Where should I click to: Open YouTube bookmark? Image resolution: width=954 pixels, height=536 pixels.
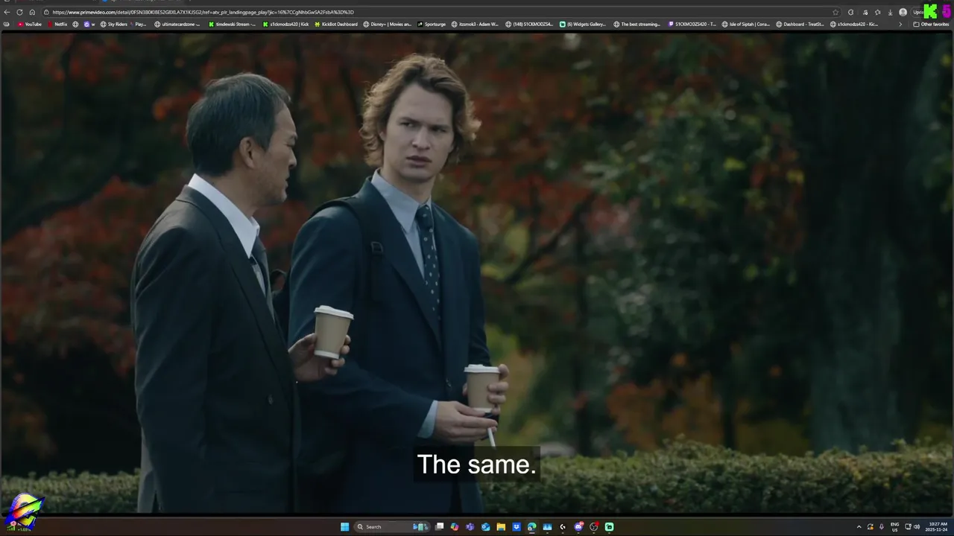pyautogui.click(x=28, y=24)
